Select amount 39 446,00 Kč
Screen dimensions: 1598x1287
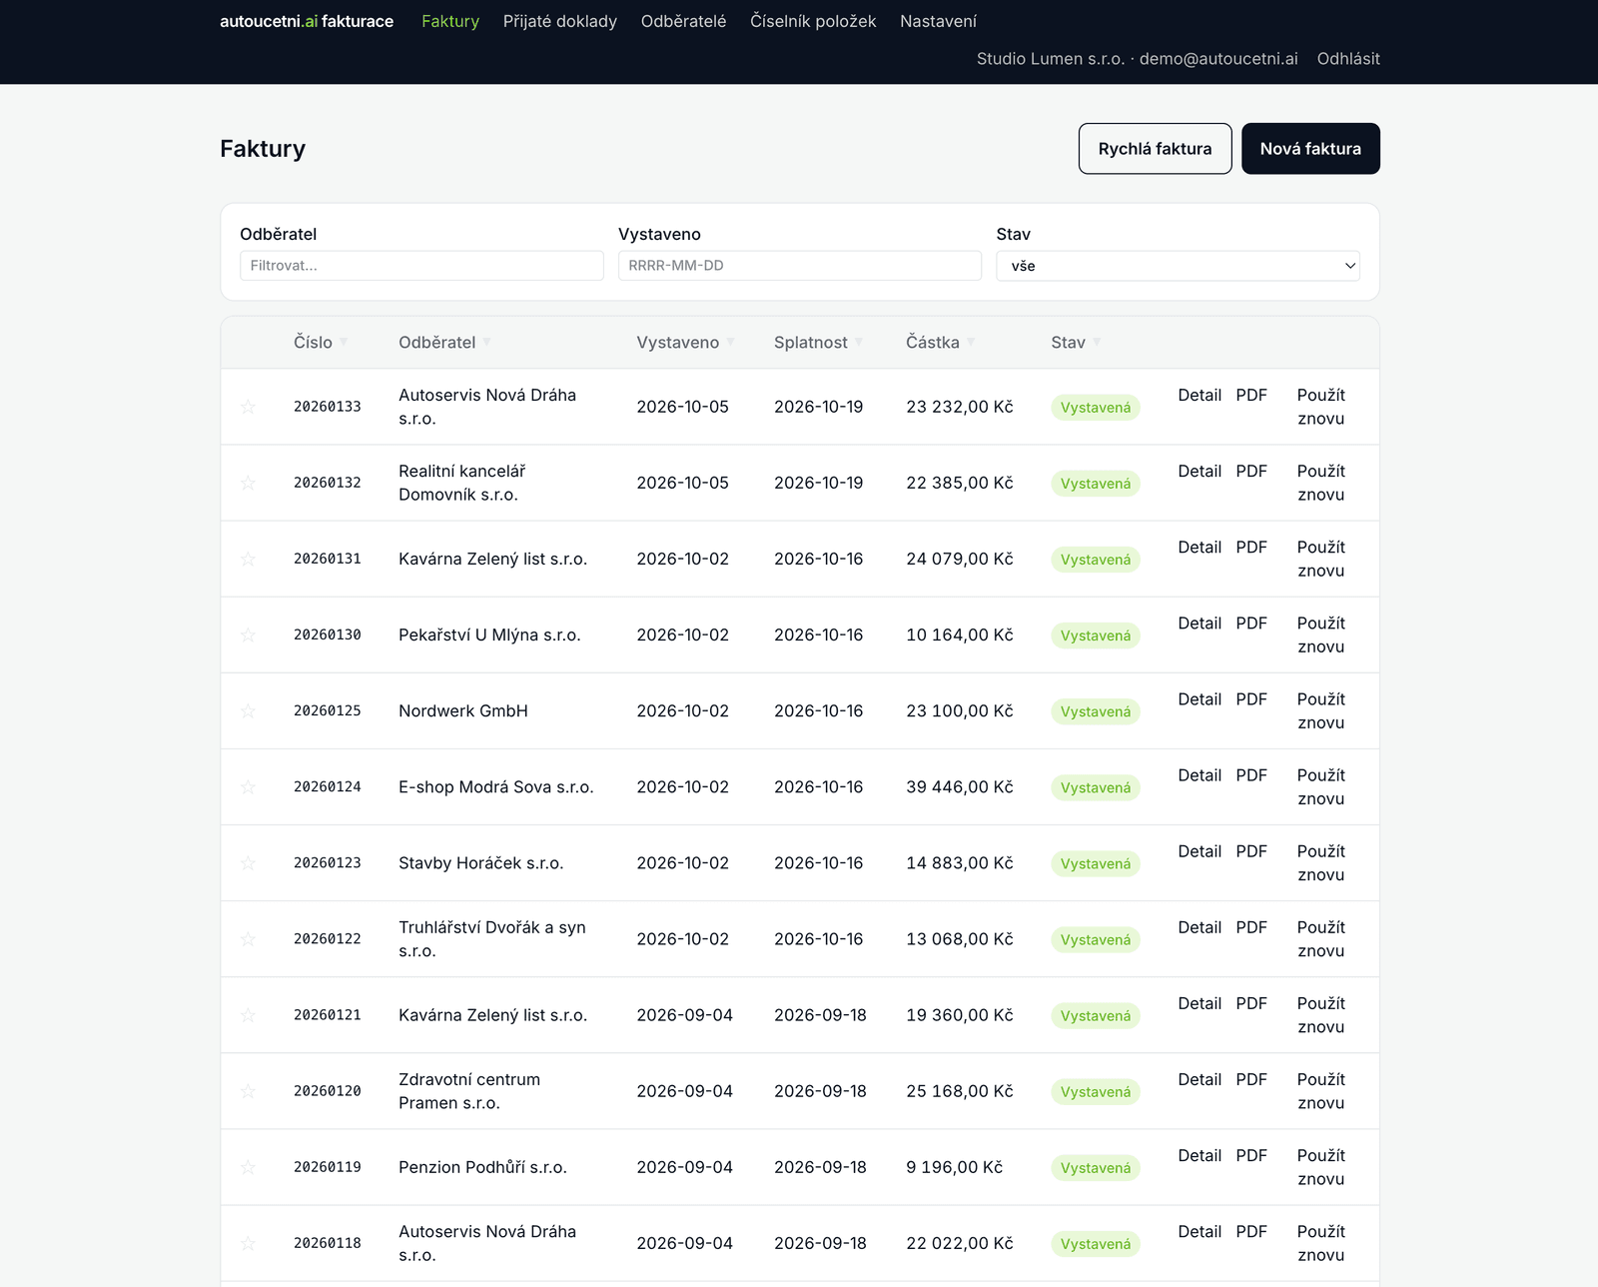click(x=960, y=786)
